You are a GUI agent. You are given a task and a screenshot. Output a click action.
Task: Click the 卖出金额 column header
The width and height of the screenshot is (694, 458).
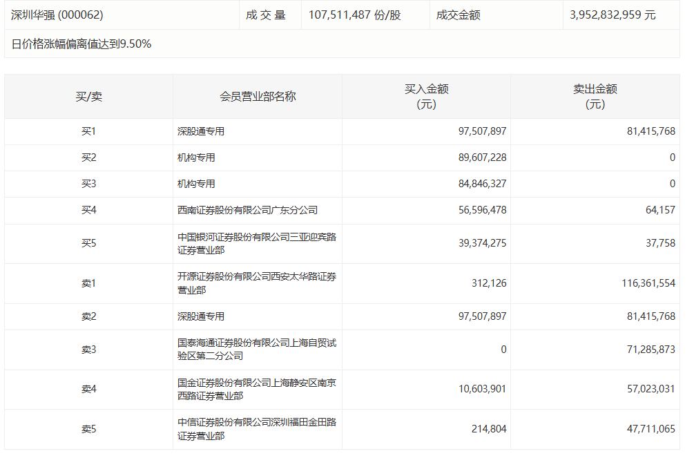[595, 97]
